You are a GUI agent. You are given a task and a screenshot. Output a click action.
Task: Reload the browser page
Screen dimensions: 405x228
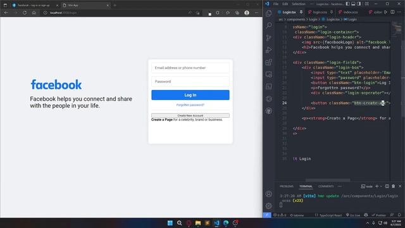(x=25, y=13)
